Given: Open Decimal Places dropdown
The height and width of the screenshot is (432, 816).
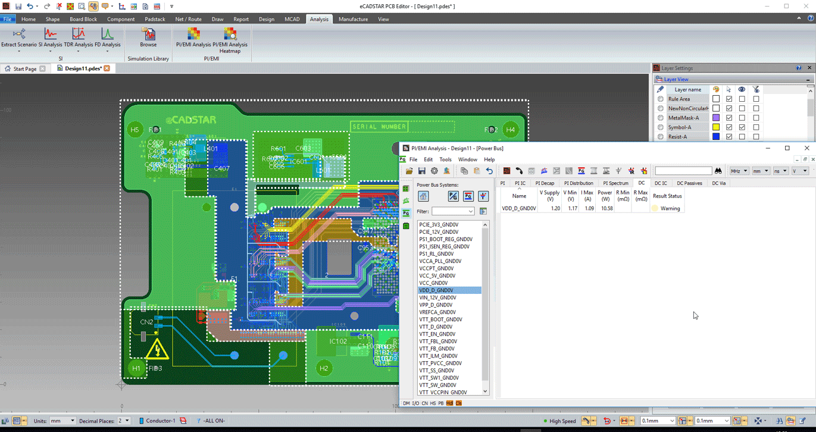Looking at the screenshot, I should [127, 421].
